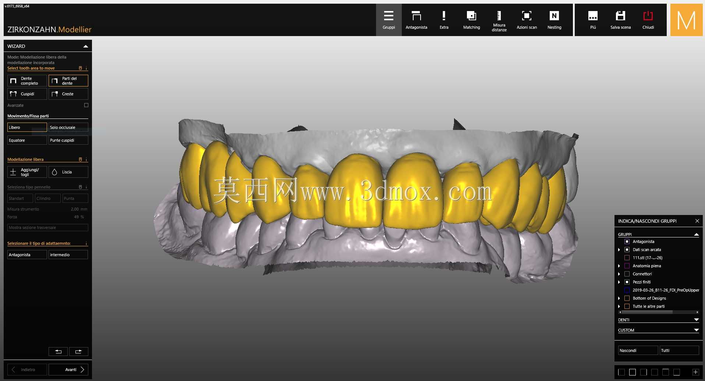The width and height of the screenshot is (705, 381).
Task: Click the Antagonista toolbar icon
Action: (416, 20)
